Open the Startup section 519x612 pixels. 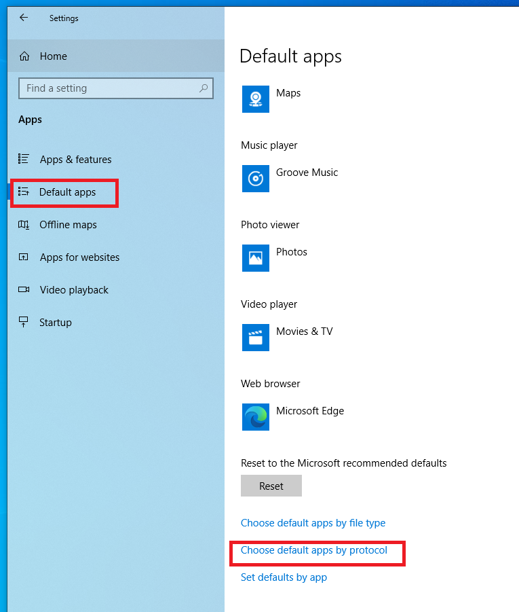pos(56,323)
